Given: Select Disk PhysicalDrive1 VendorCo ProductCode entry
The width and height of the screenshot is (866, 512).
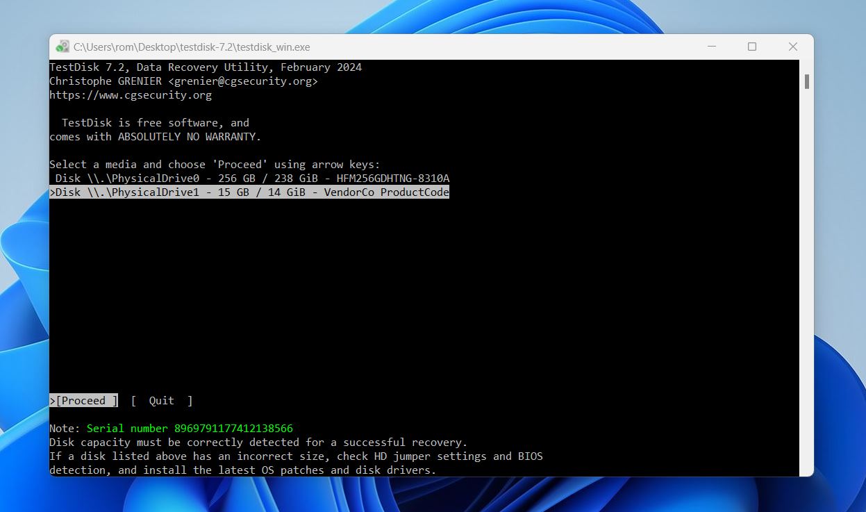Looking at the screenshot, I should click(x=249, y=192).
